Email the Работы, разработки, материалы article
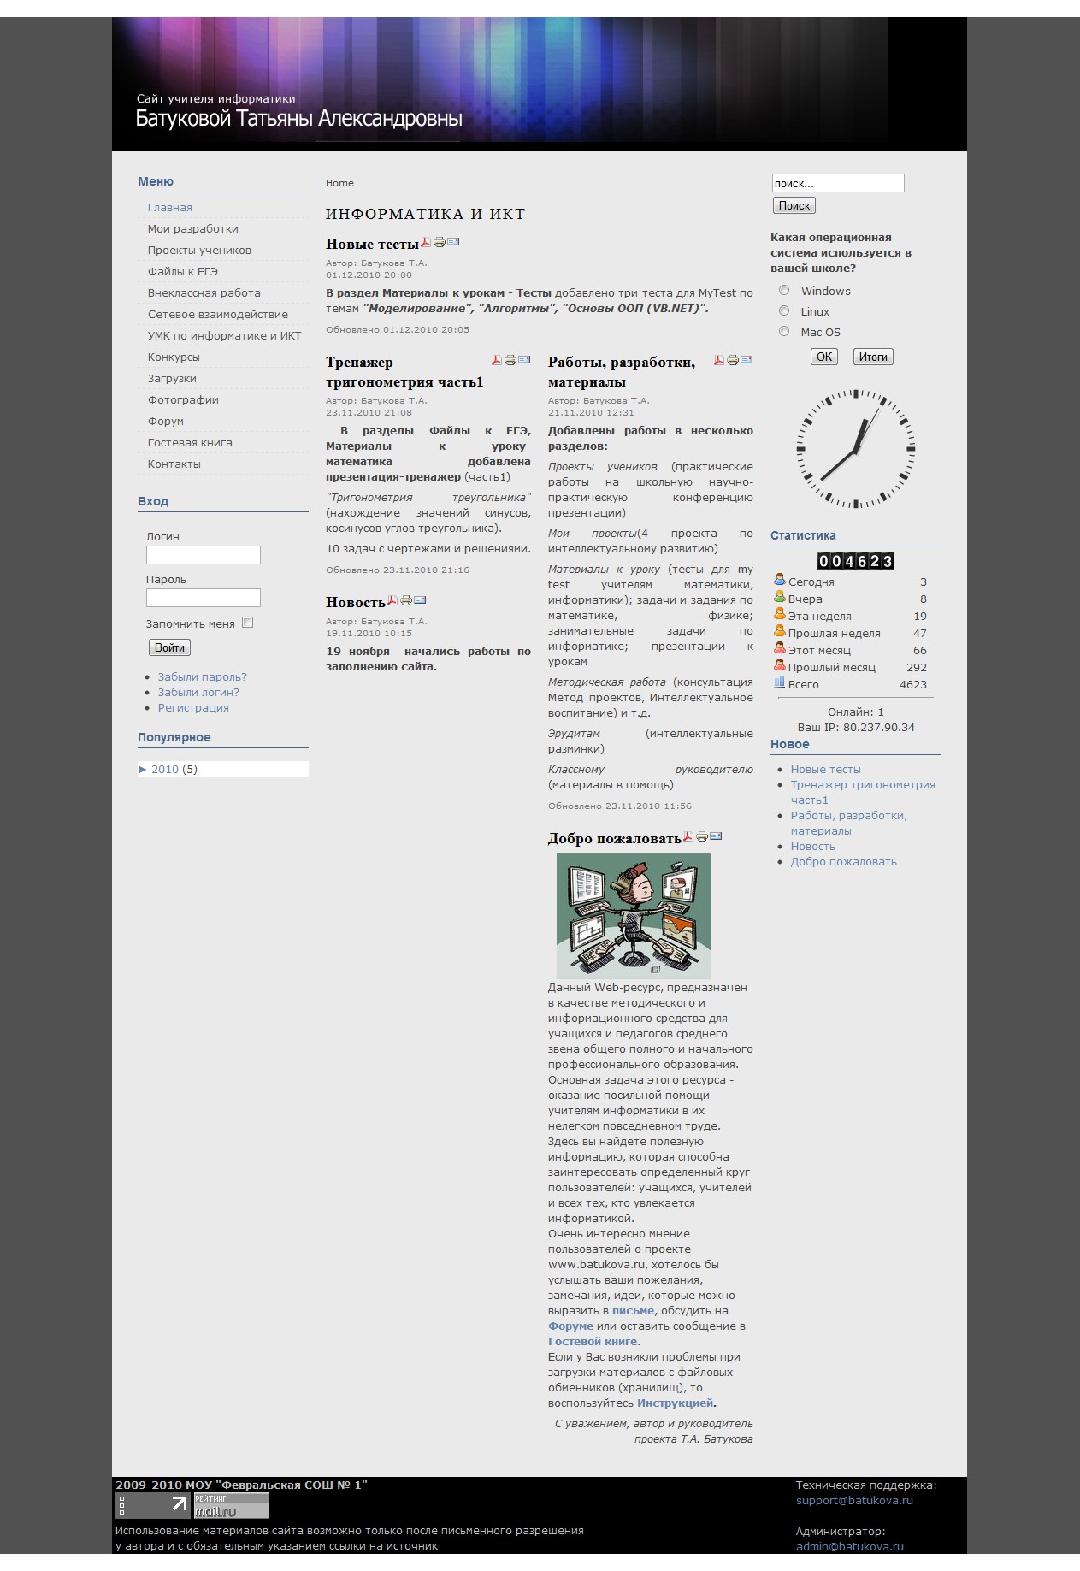The image size is (1080, 1571). pyautogui.click(x=747, y=360)
